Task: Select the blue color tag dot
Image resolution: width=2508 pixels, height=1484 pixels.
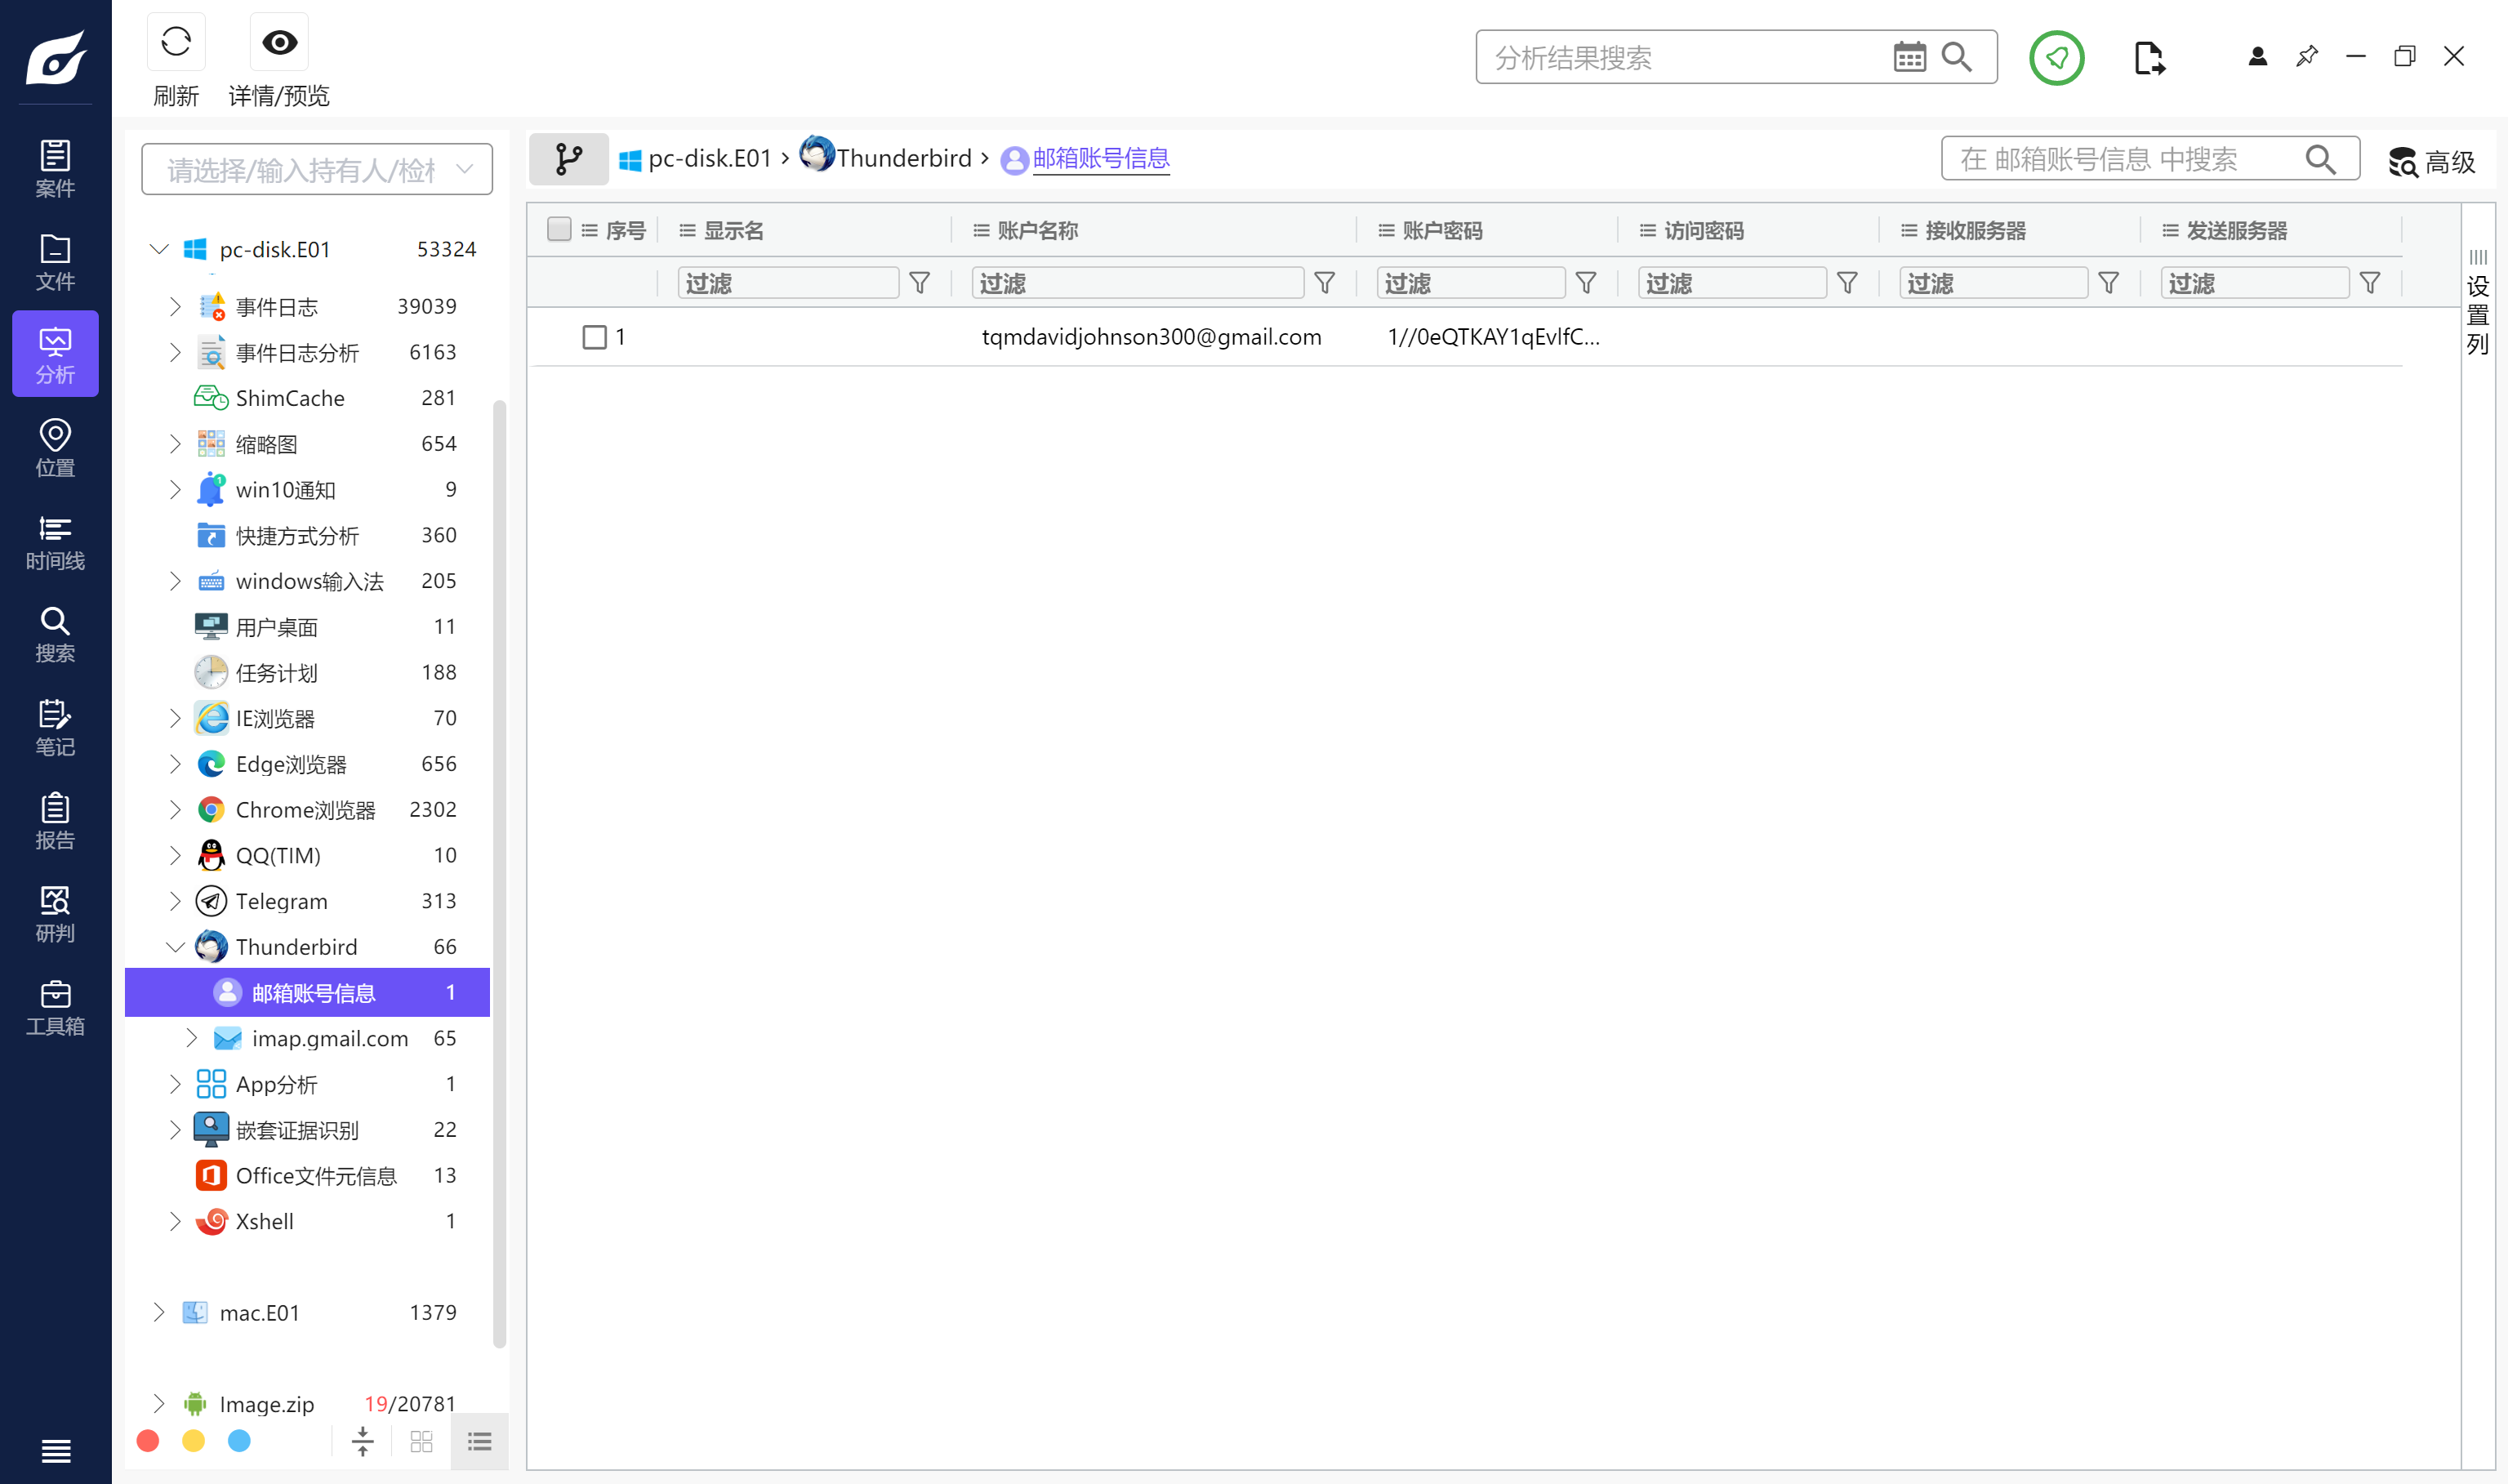Action: [x=239, y=1440]
